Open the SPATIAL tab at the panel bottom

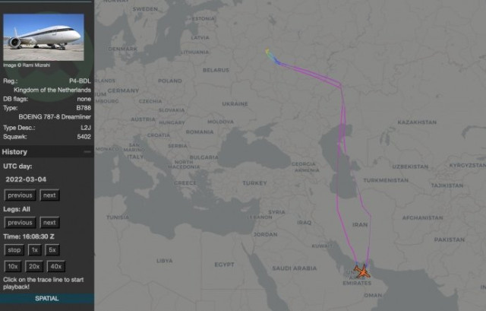46,299
